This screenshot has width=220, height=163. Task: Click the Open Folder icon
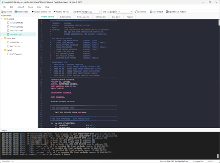click(16, 12)
